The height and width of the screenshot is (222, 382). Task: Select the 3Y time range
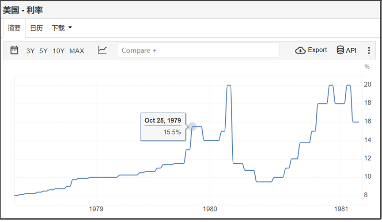(x=30, y=51)
